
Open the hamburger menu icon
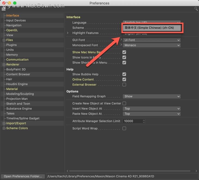pyautogui.click(x=4, y=9)
